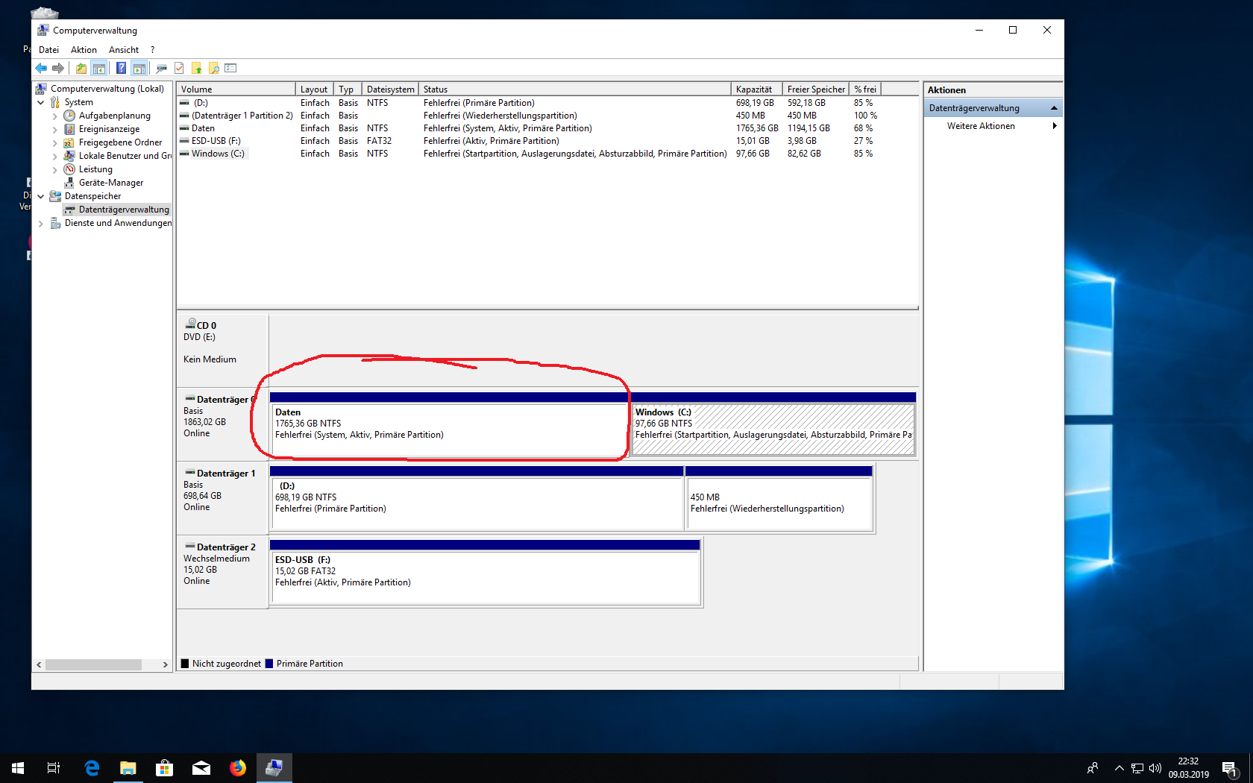Select the Windows (C:) partition block
This screenshot has height=783, width=1253.
(x=773, y=424)
